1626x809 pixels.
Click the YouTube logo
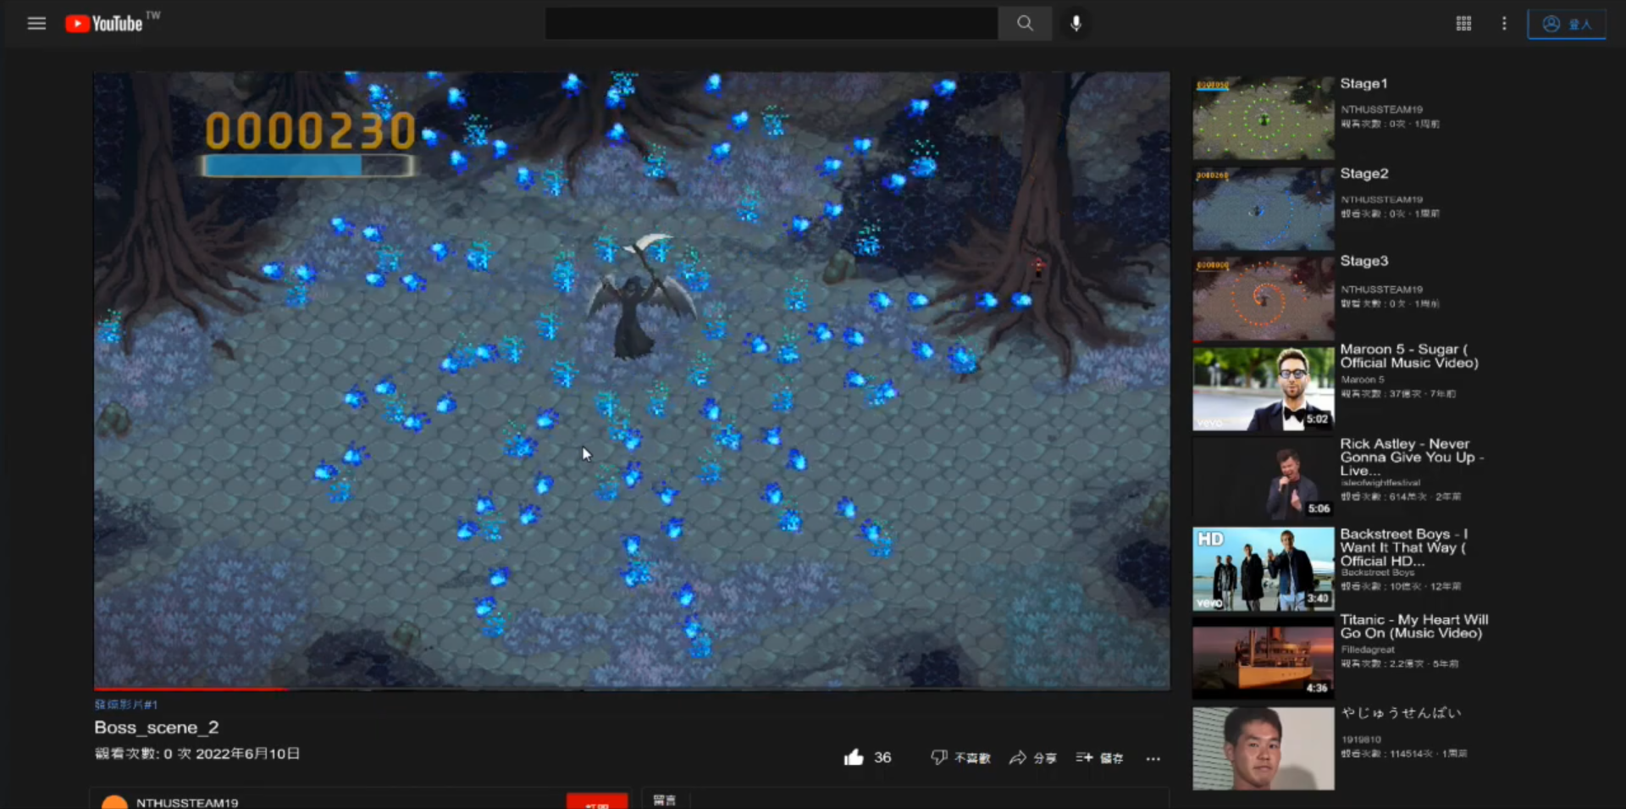[x=105, y=24]
